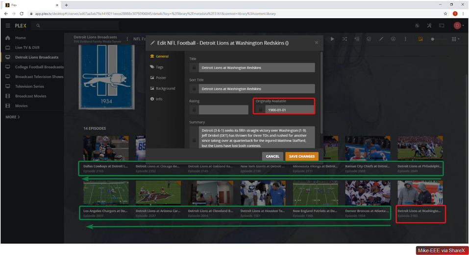This screenshot has width=469, height=255.
Task: Open the grid view mode dropdown
Action: pos(456,39)
